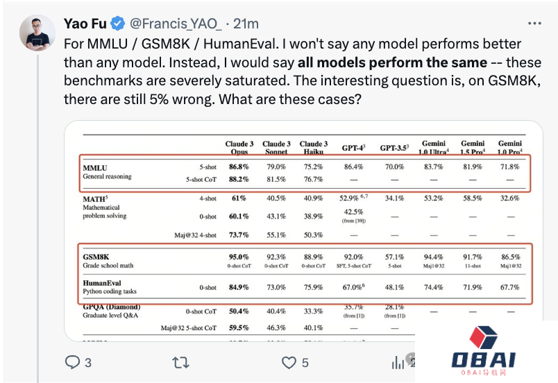Open the @Francis_YAO_ handle link
The image size is (558, 383).
click(x=176, y=24)
